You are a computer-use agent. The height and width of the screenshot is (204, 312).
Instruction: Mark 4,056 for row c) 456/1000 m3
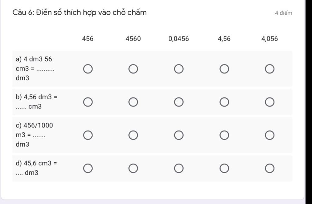click(x=270, y=135)
